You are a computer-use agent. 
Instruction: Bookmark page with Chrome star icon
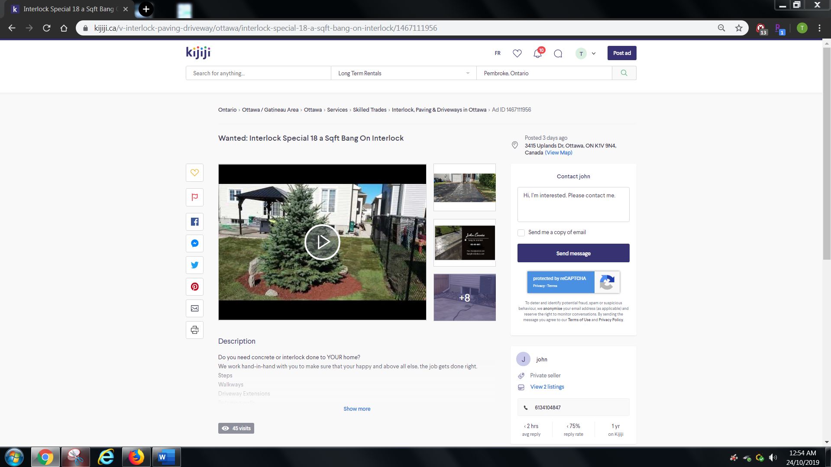coord(739,28)
